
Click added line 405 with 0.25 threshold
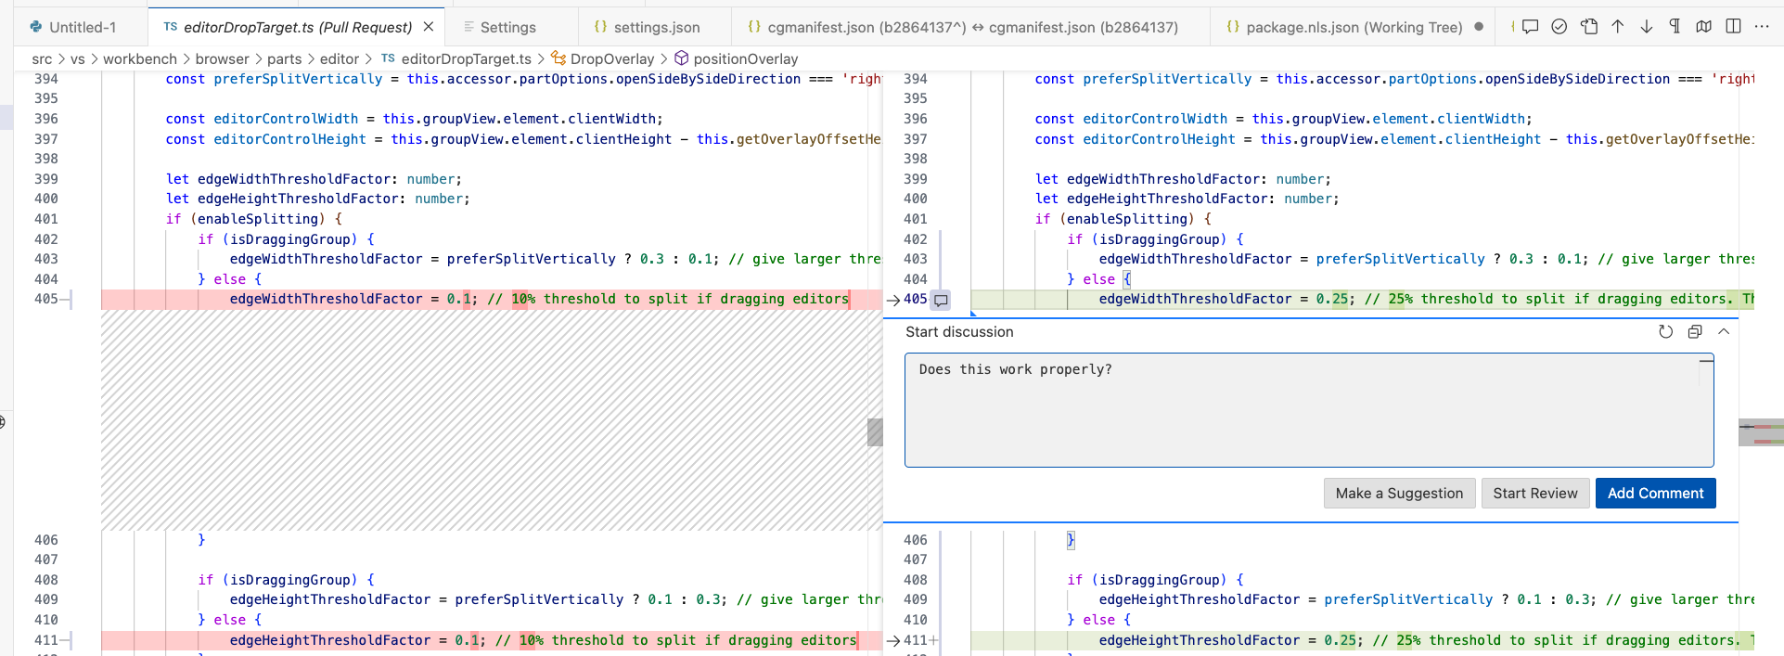point(1362,300)
